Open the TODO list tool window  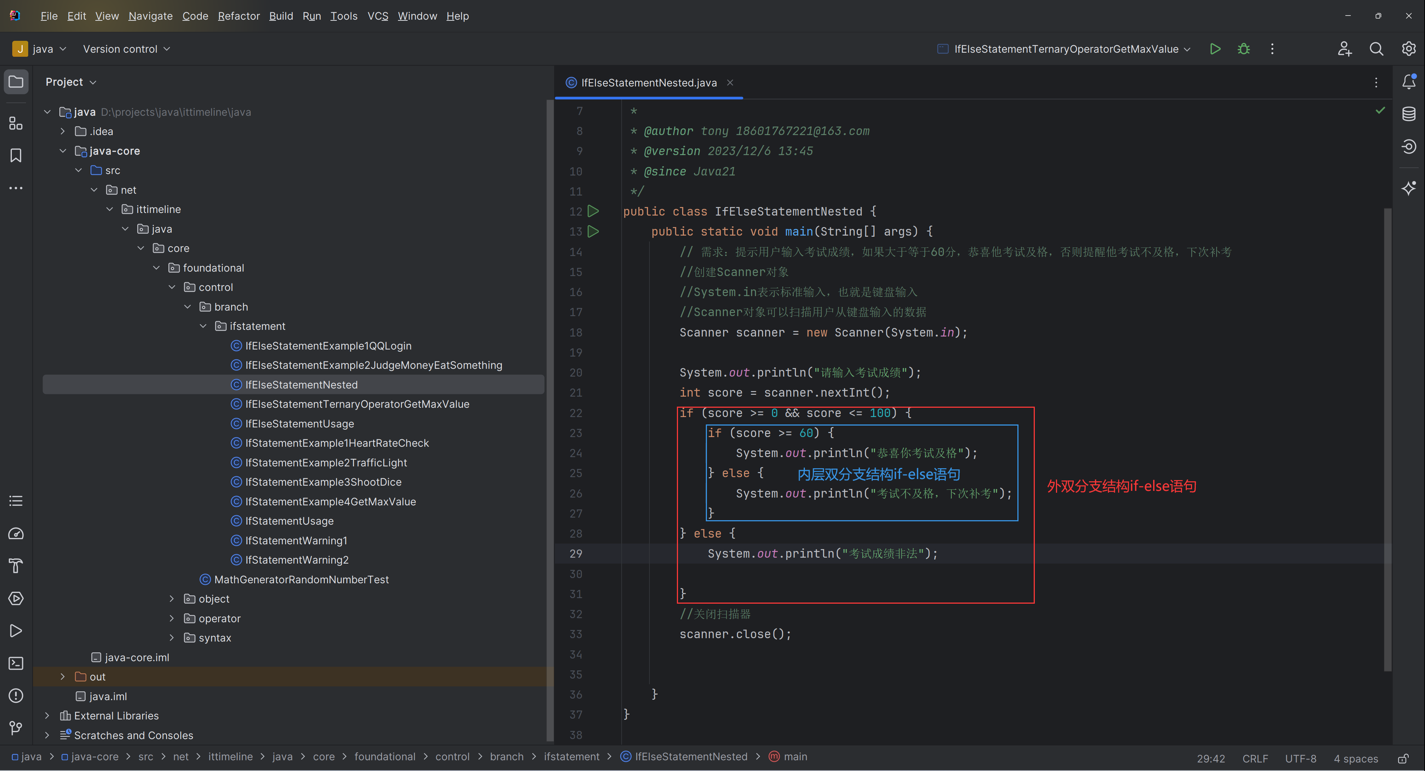16,501
